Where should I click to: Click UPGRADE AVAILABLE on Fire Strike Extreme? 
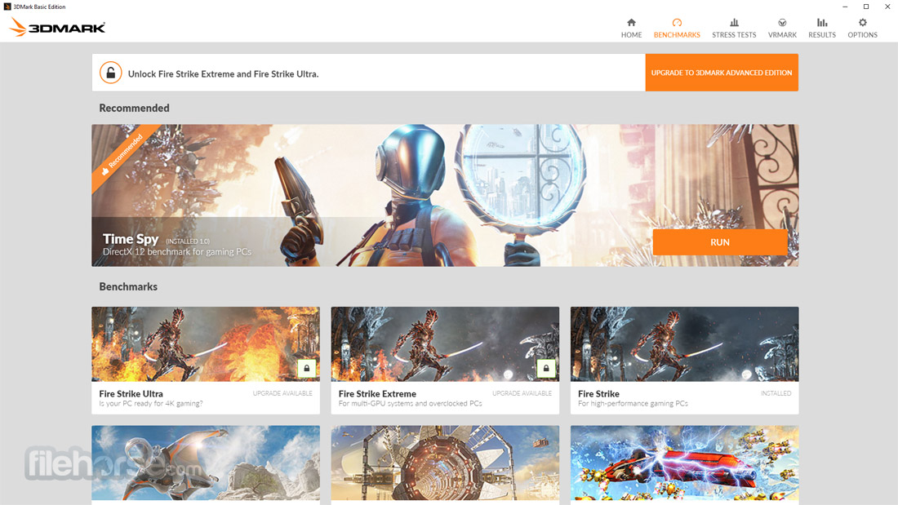522,393
